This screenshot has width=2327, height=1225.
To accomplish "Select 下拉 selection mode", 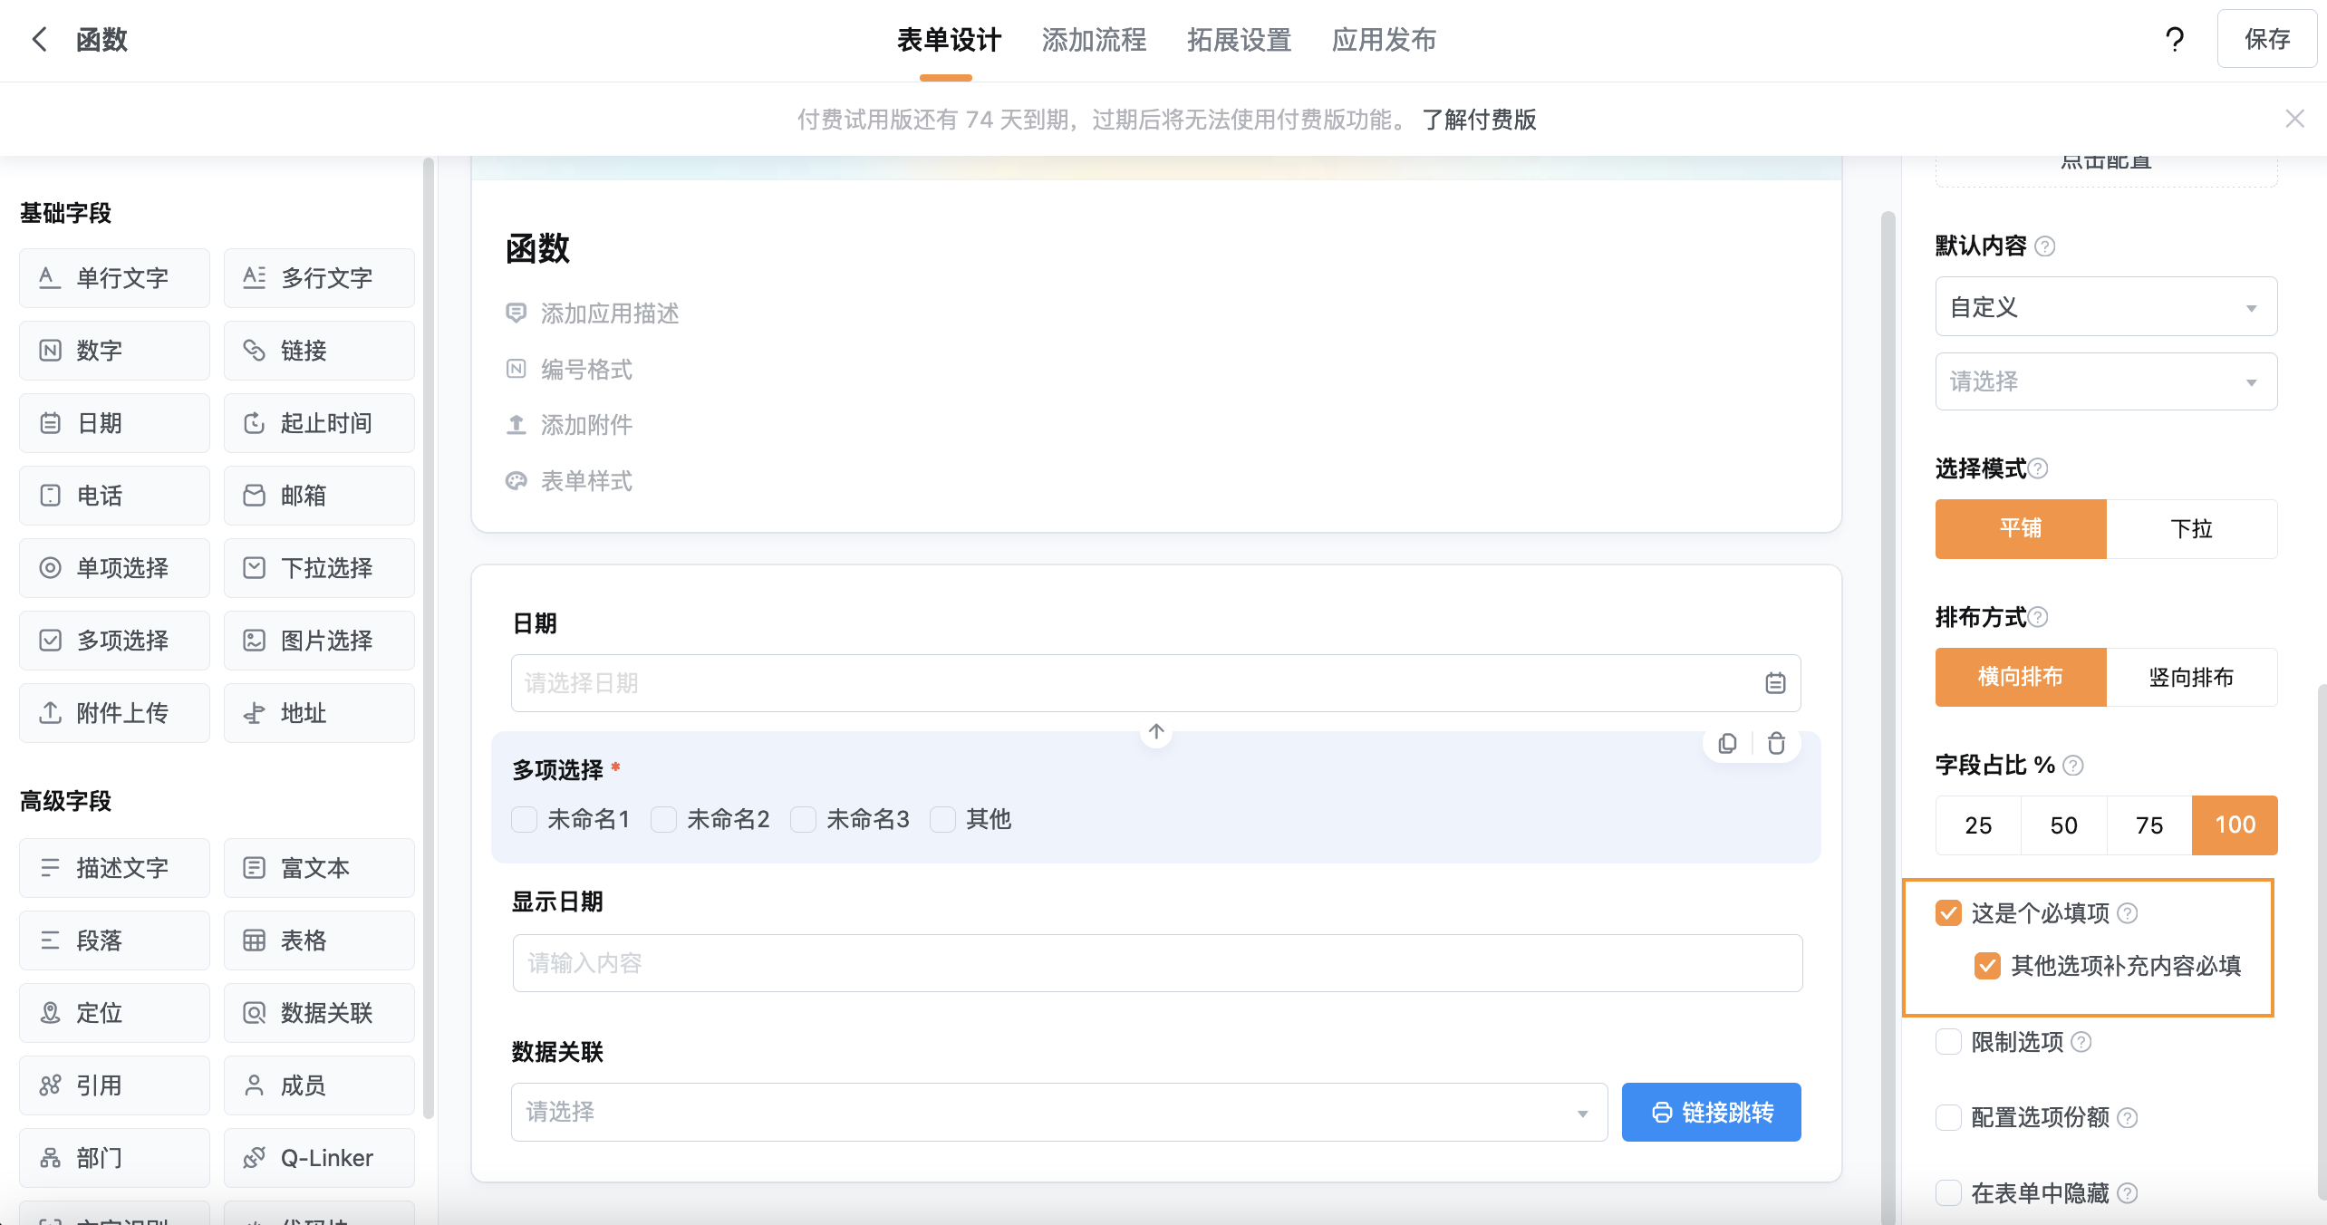I will (x=2191, y=528).
